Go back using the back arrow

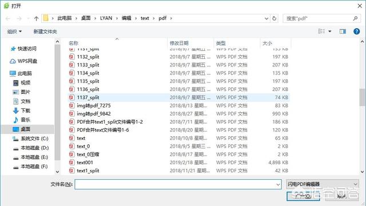pyautogui.click(x=7, y=18)
